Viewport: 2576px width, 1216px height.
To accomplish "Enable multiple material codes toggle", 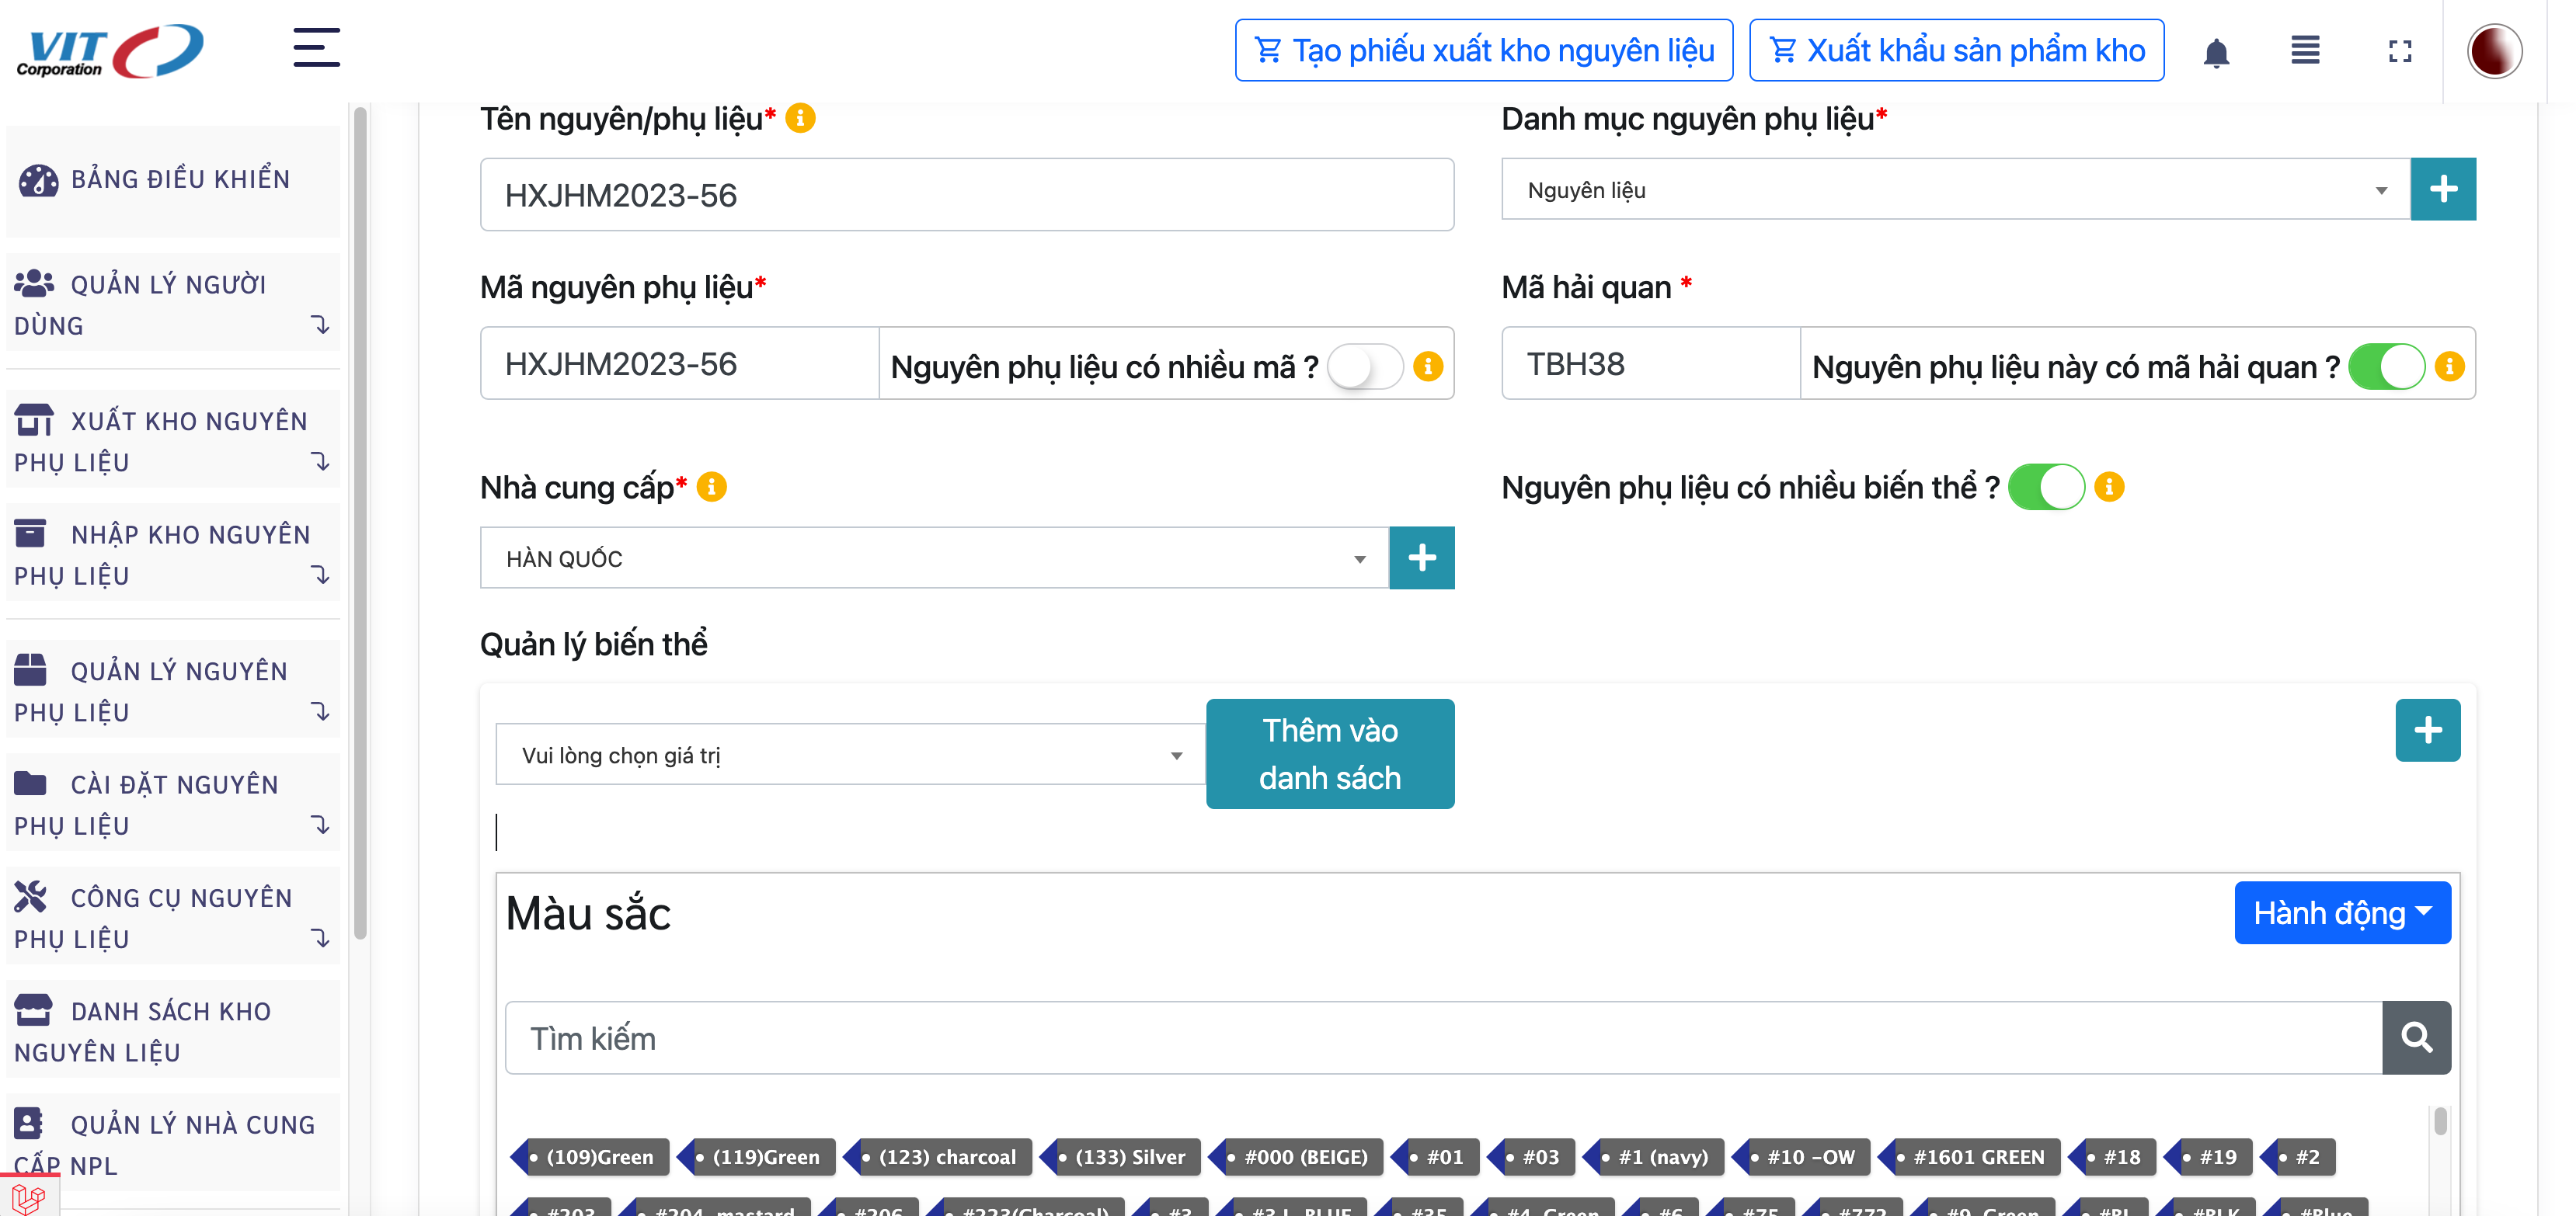I will tap(1364, 367).
